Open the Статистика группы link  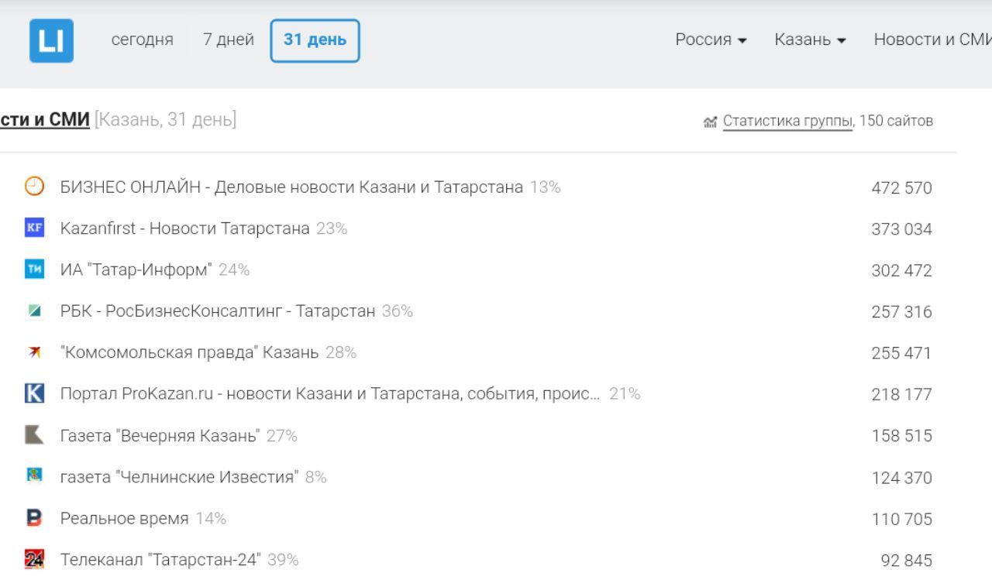click(x=787, y=121)
